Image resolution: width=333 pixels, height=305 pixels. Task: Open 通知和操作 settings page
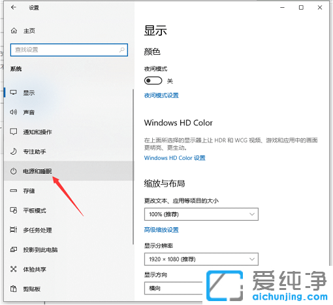pyautogui.click(x=69, y=132)
